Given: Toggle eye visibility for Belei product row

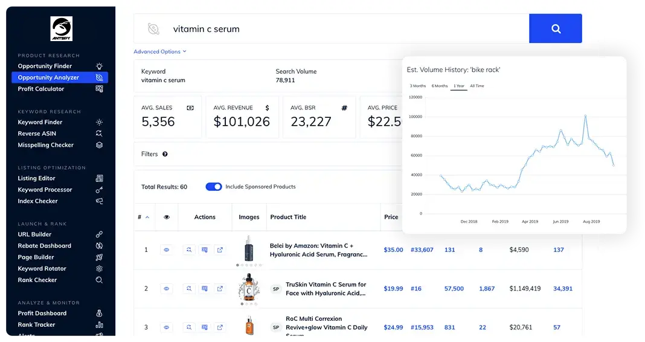Looking at the screenshot, I should (166, 250).
